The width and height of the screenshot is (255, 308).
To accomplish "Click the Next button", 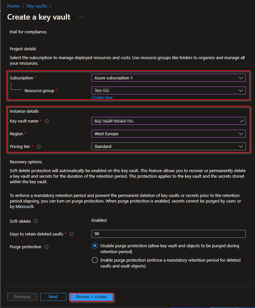I will coord(53,297).
